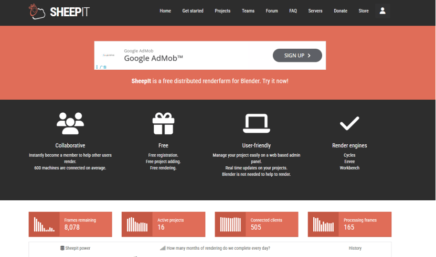Click the Processing frames 165 value
This screenshot has height=257, width=436.
click(x=349, y=227)
